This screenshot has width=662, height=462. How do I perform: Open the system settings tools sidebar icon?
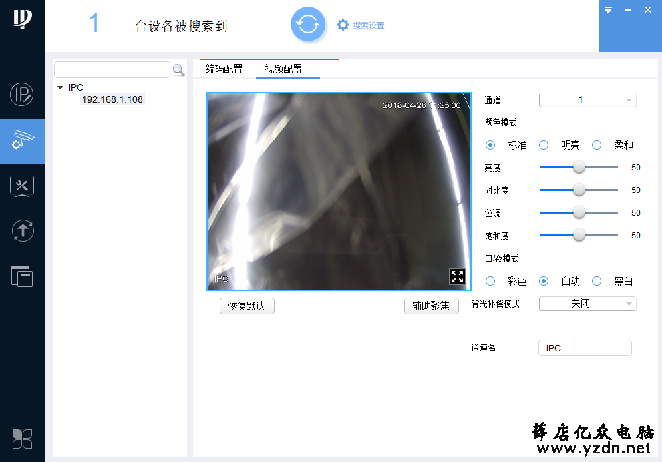pyautogui.click(x=22, y=186)
